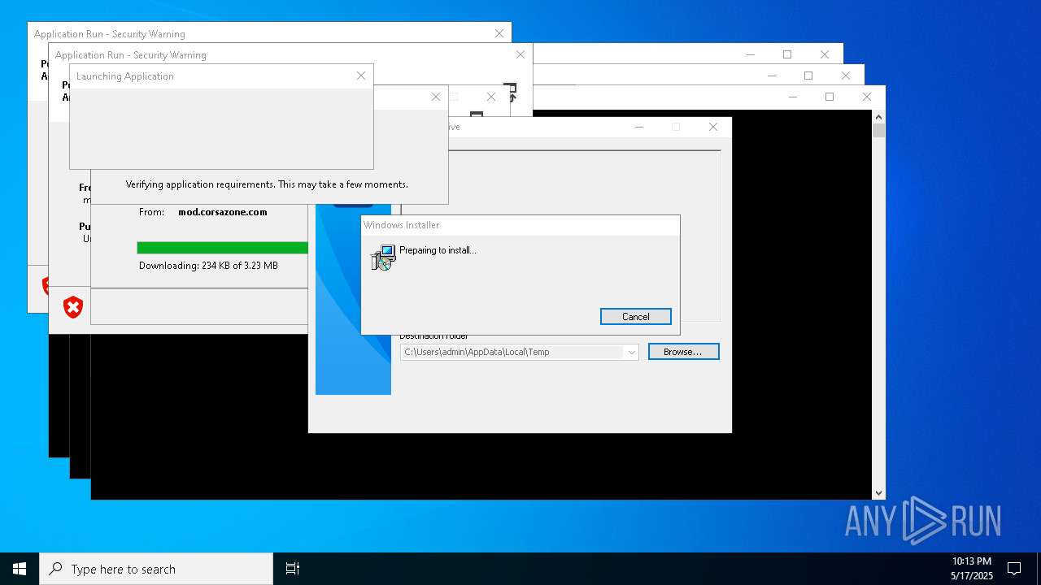
Task: Click Browse... next to destination folder
Action: [683, 352]
